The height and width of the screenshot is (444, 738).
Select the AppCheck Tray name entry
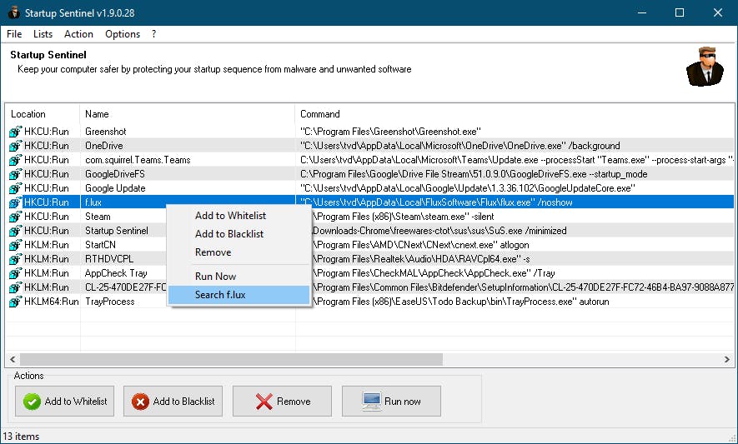116,272
